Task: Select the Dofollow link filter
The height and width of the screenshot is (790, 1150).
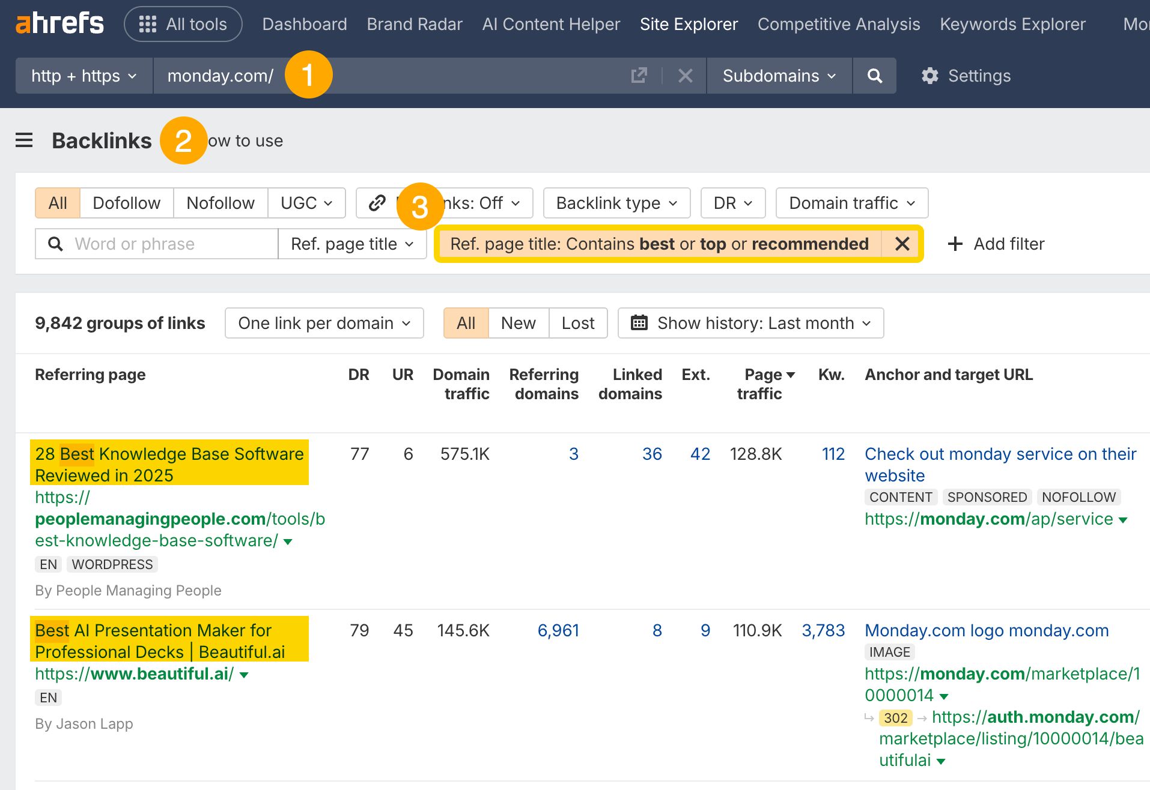Action: (126, 203)
